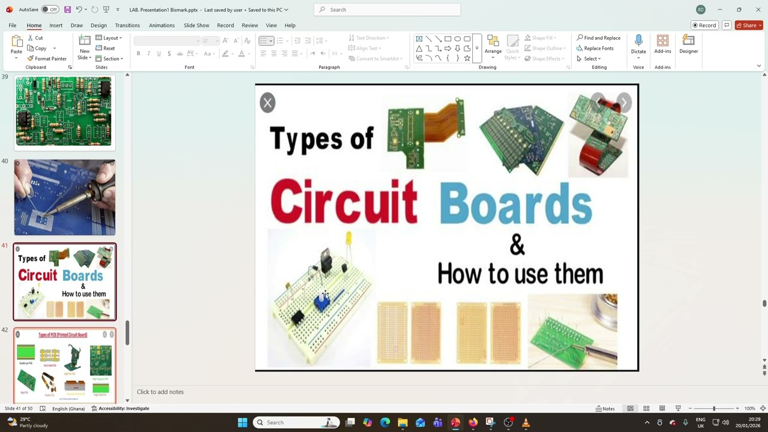Reset the slide layout
Image resolution: width=768 pixels, height=432 pixels.
point(105,48)
